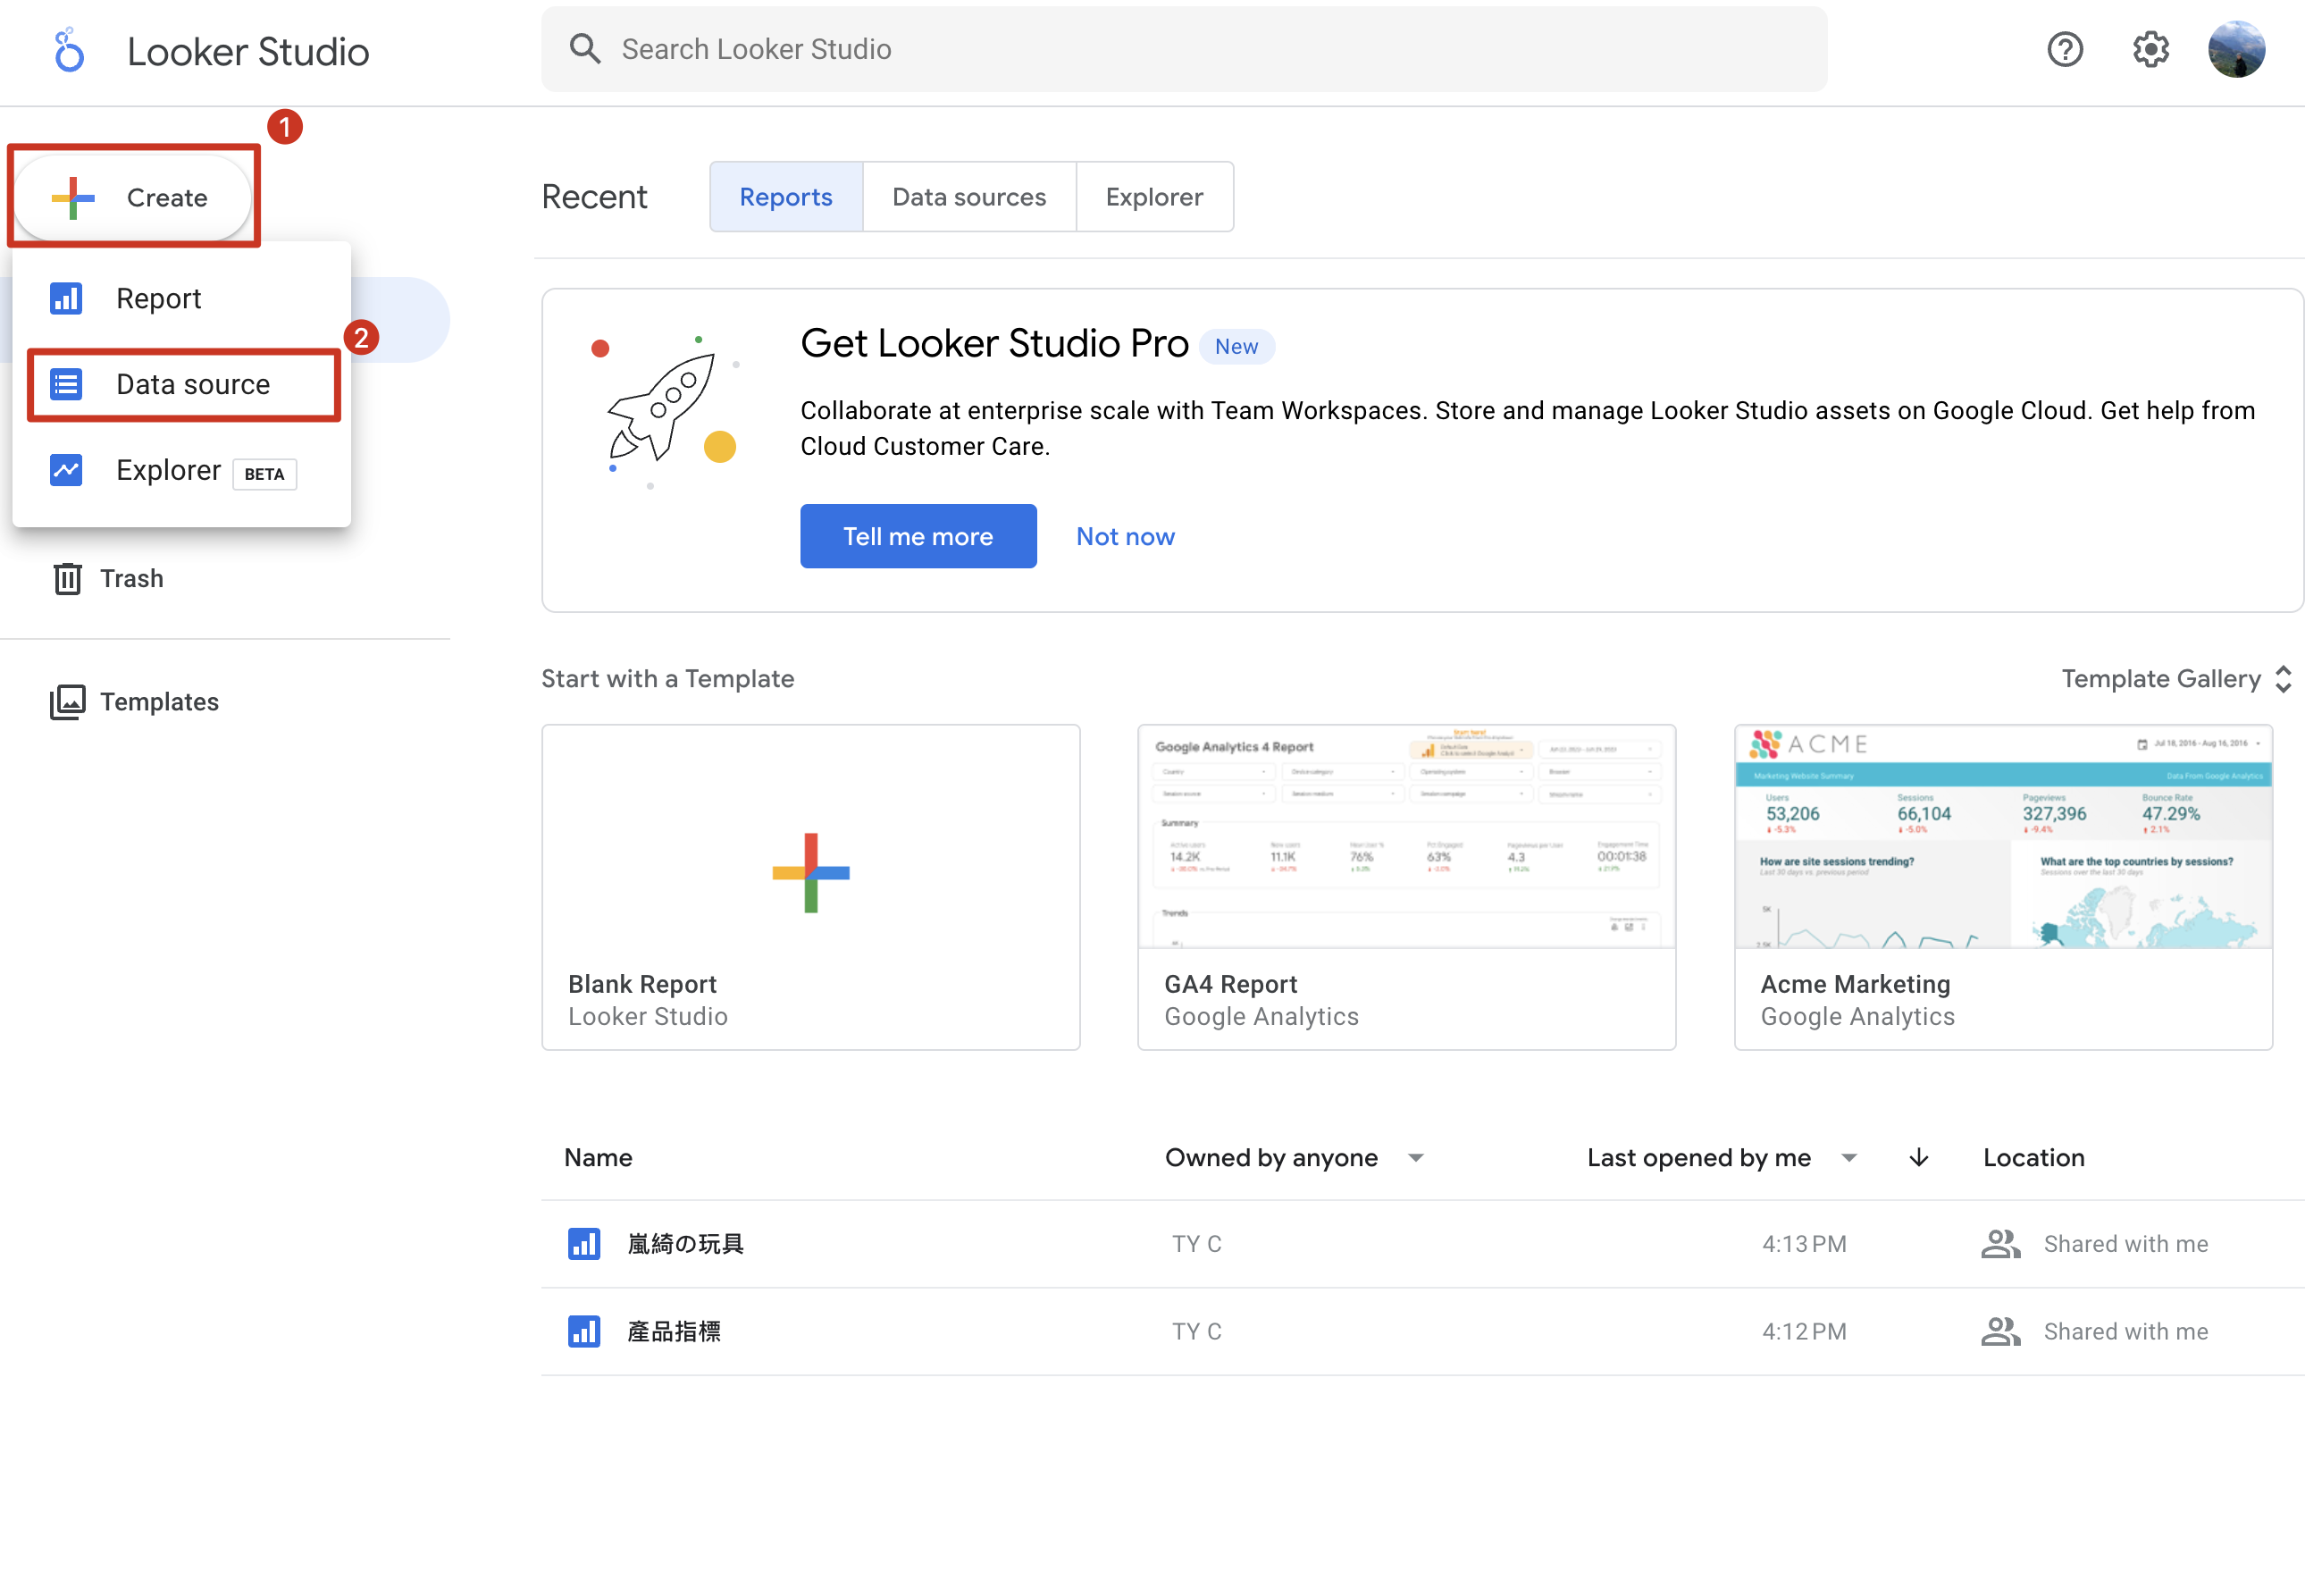Choose Report from the Create menu

pyautogui.click(x=181, y=298)
